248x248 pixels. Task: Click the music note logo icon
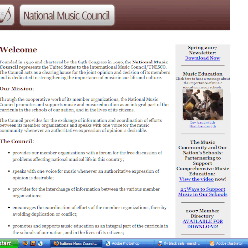tap(6, 15)
